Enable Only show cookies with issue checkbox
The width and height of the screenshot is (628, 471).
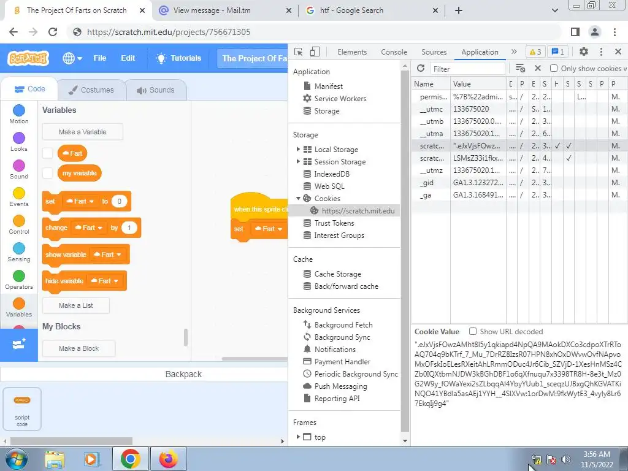click(554, 69)
